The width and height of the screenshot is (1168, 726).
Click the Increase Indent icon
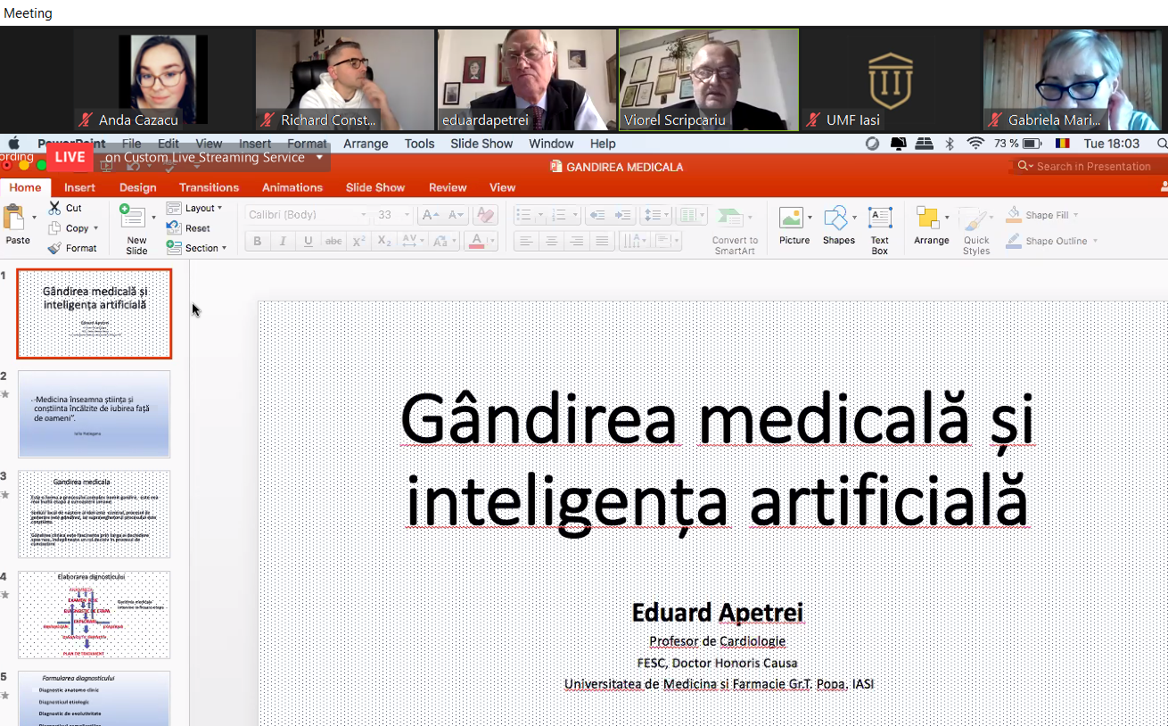coord(623,215)
